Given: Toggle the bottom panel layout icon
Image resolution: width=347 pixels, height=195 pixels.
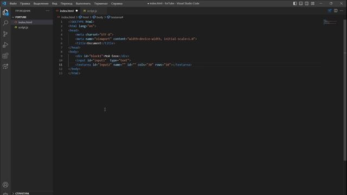Looking at the screenshot, I should coord(301,3).
